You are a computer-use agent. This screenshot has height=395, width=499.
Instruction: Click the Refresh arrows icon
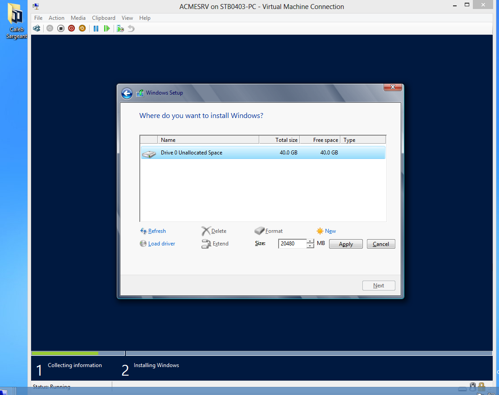[143, 231]
